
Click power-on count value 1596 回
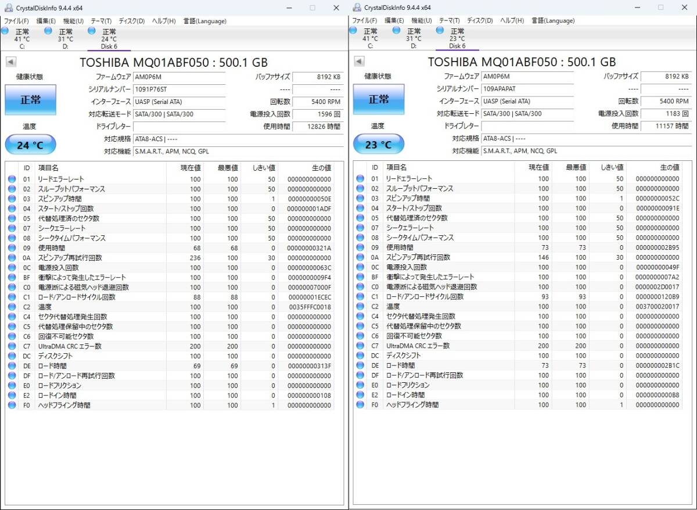[x=318, y=114]
